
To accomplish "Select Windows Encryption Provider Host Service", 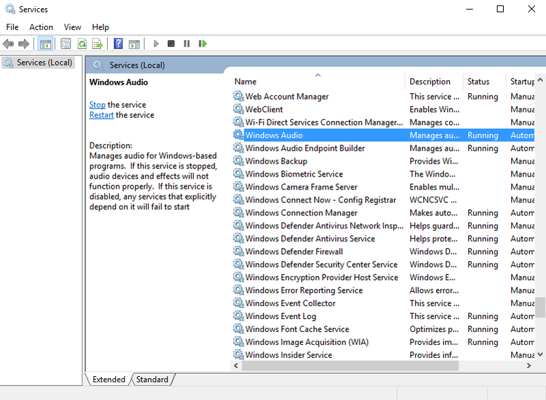I will tap(383, 277).
